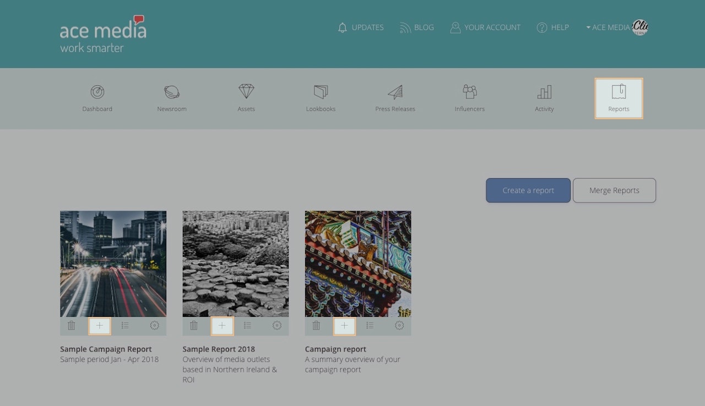Open the Lookbooks icon
The width and height of the screenshot is (705, 406).
click(x=321, y=91)
